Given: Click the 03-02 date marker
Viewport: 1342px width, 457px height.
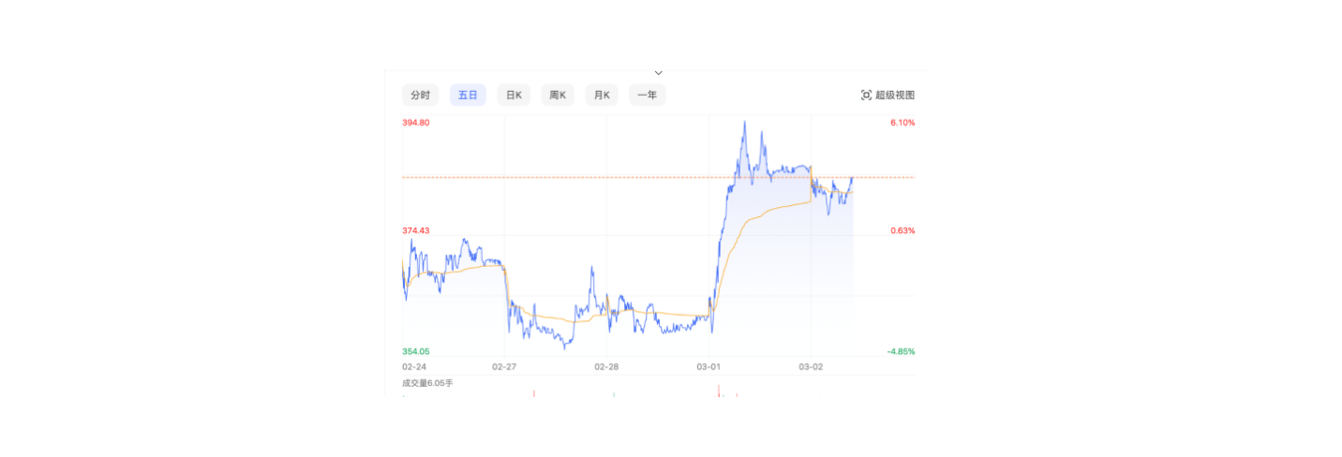Looking at the screenshot, I should click(x=811, y=367).
